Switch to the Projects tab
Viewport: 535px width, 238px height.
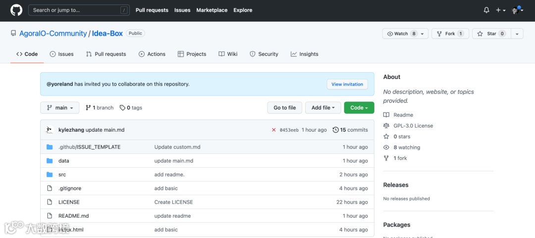coord(192,54)
